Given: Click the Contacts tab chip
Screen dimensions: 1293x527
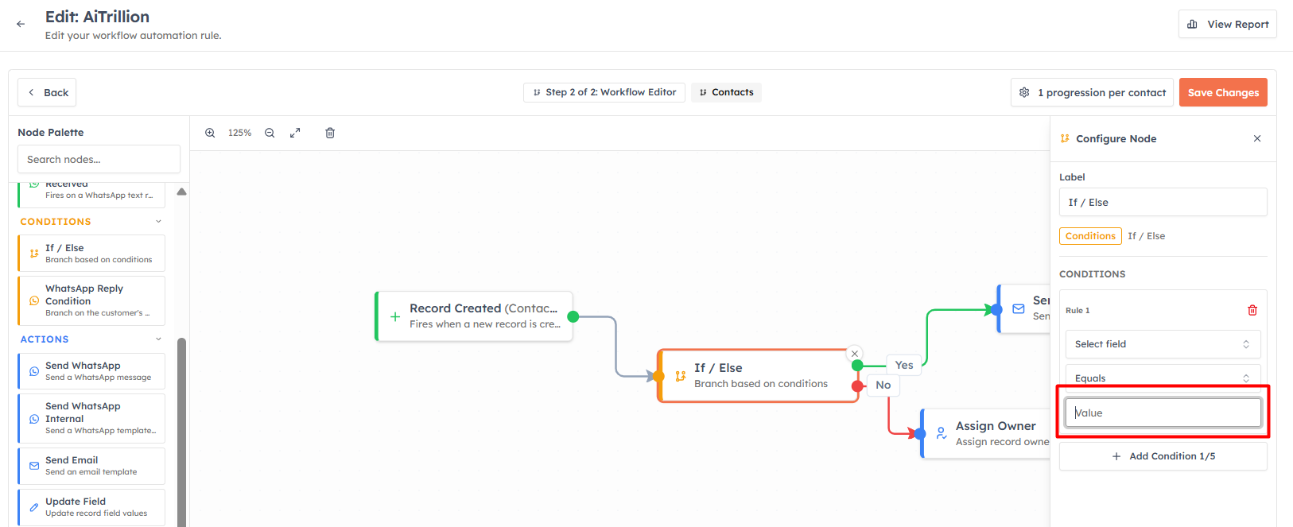Looking at the screenshot, I should tap(726, 92).
